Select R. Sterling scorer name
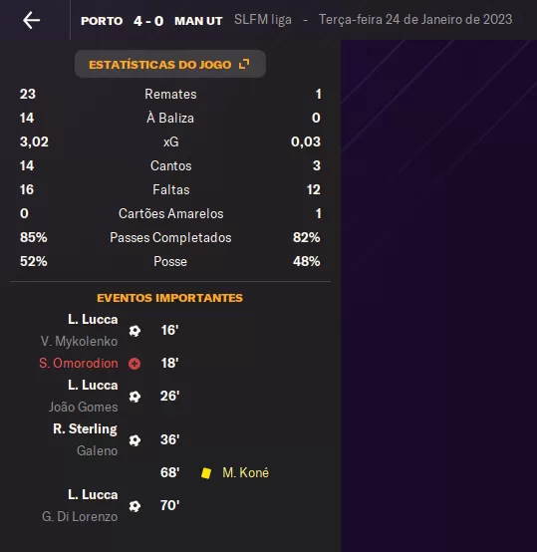 pos(85,429)
